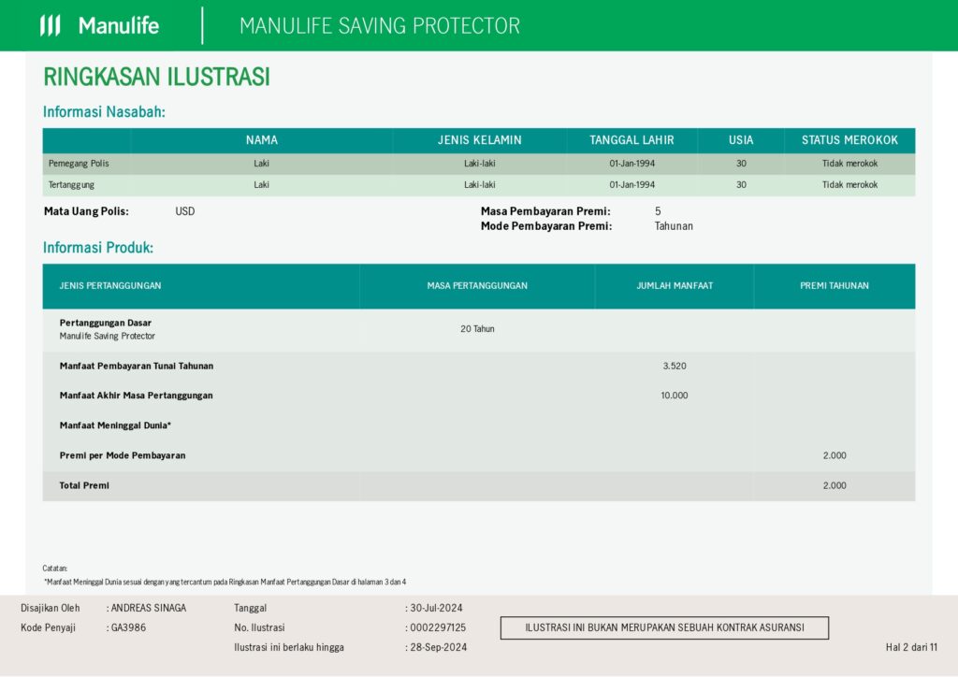Click the Informasi Nasabah section heading

[104, 111]
